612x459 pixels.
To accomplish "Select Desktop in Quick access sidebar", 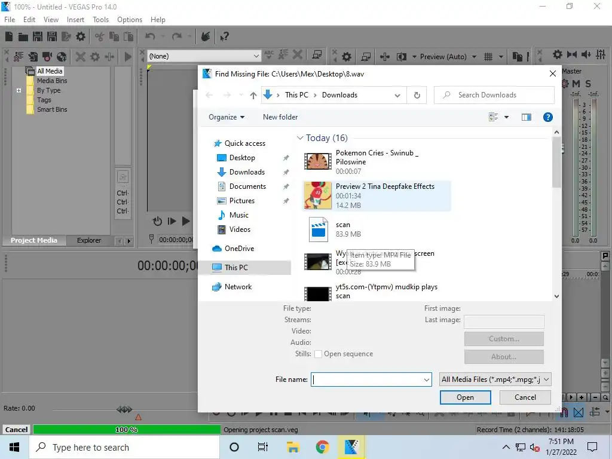I will click(242, 158).
